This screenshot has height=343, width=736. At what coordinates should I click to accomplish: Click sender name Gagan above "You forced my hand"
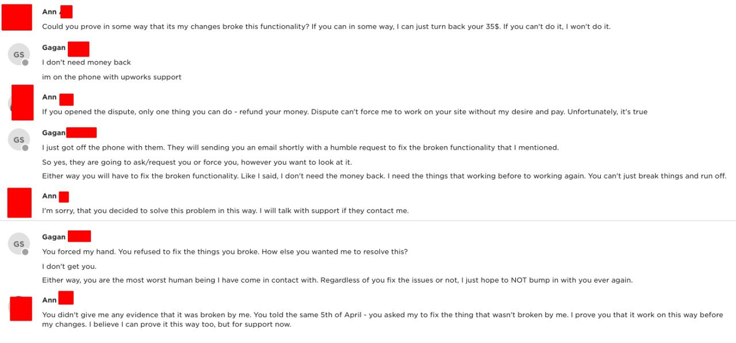54,237
